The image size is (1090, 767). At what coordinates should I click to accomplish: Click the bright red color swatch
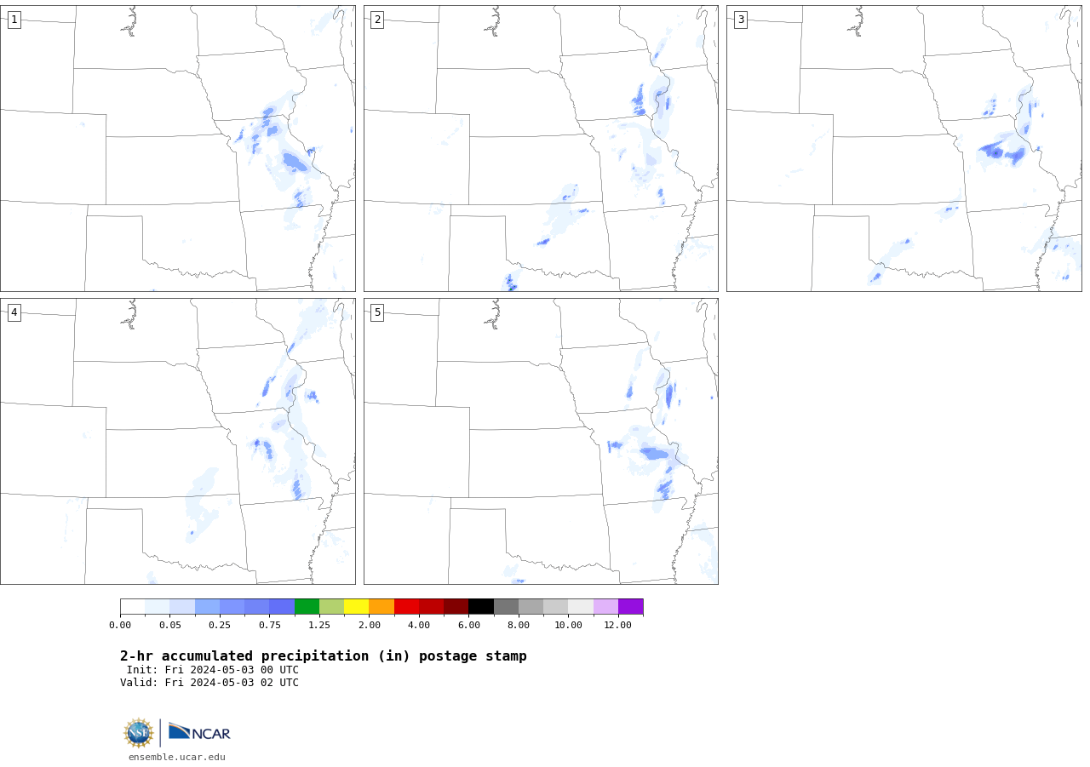[406, 607]
